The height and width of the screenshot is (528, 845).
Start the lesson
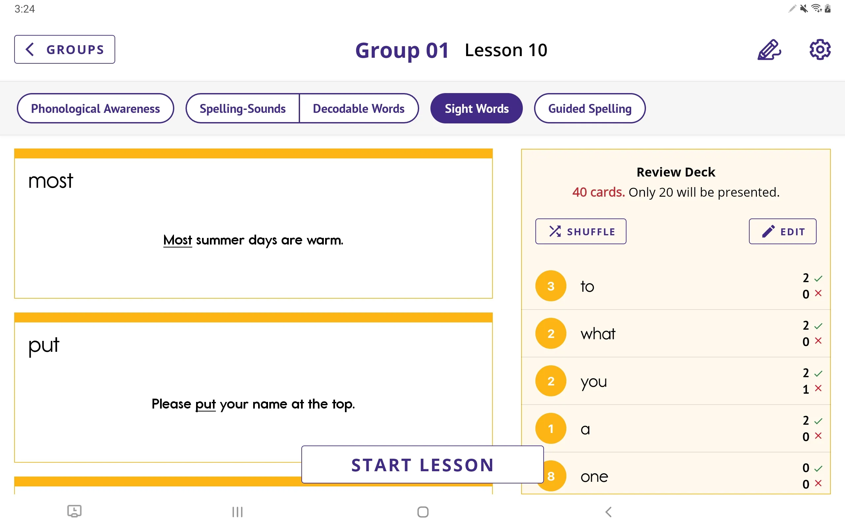coord(422,464)
